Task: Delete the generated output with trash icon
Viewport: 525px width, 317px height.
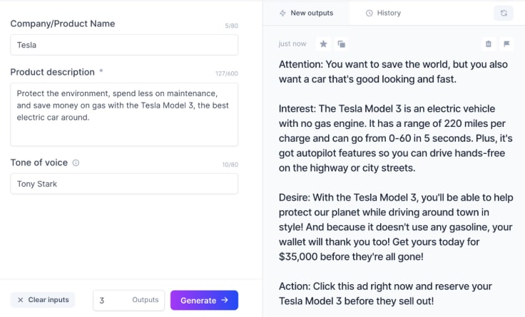Action: coord(489,43)
